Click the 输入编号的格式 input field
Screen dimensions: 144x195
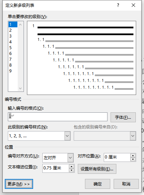58,117
